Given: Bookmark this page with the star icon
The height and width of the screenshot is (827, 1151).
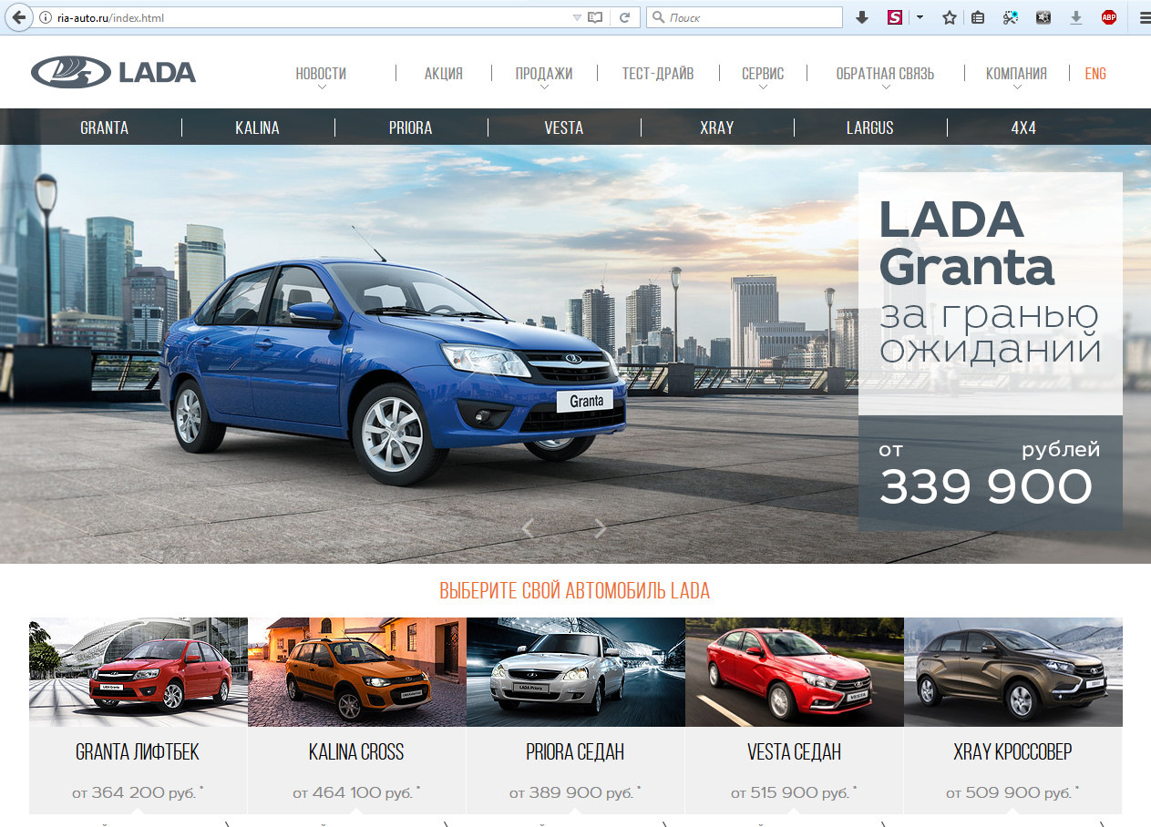Looking at the screenshot, I should click(950, 17).
